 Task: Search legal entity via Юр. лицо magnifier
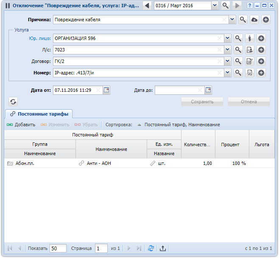pos(238,38)
